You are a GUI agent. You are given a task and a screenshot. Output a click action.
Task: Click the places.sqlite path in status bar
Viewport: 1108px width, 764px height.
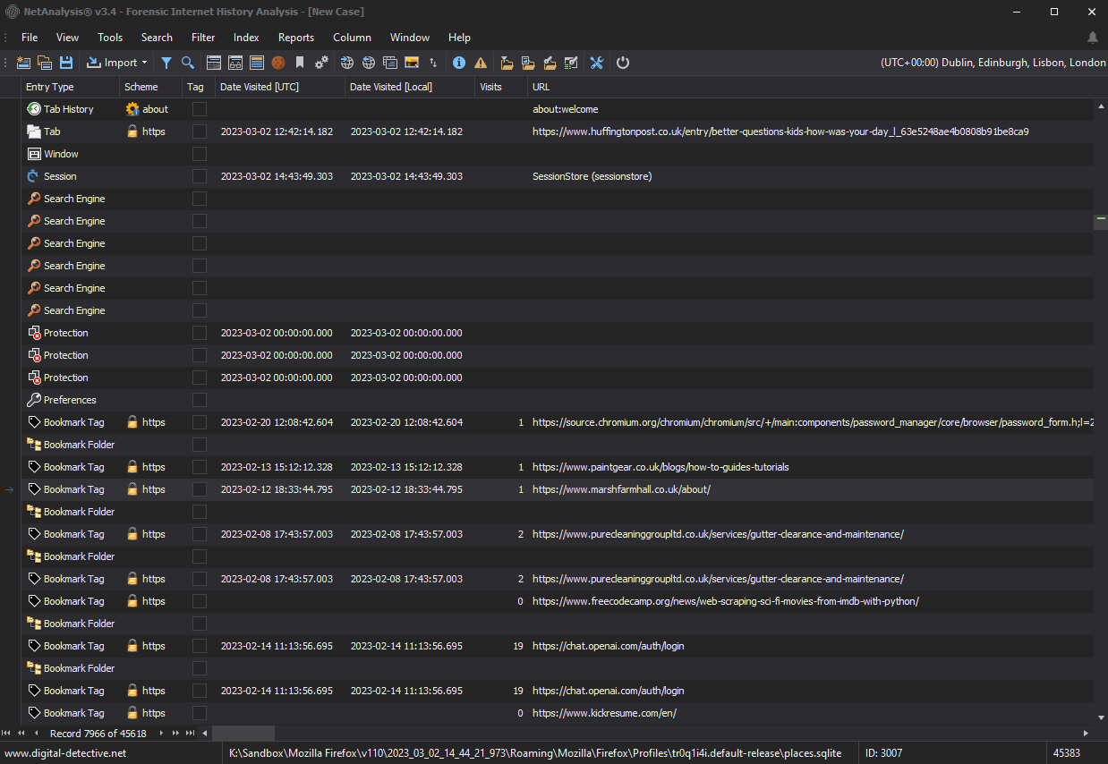(x=535, y=753)
